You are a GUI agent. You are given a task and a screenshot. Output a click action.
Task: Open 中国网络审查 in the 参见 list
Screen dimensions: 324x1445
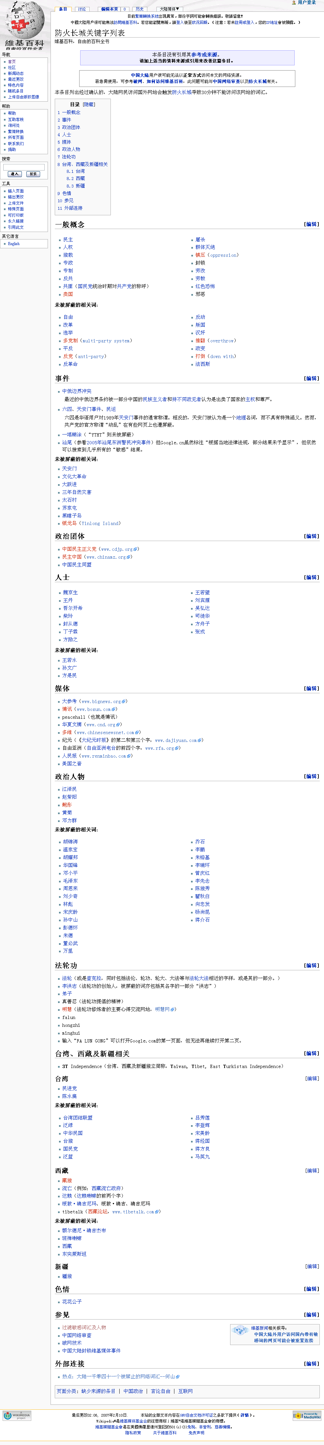(77, 1336)
